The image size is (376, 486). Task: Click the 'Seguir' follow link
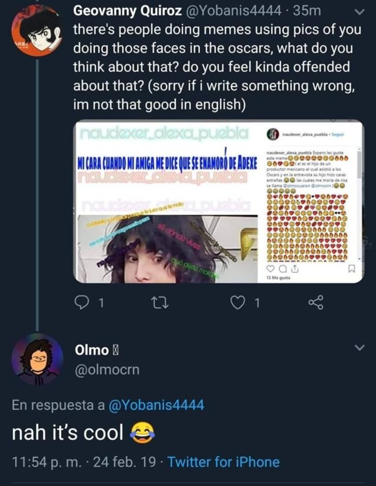[x=337, y=135]
